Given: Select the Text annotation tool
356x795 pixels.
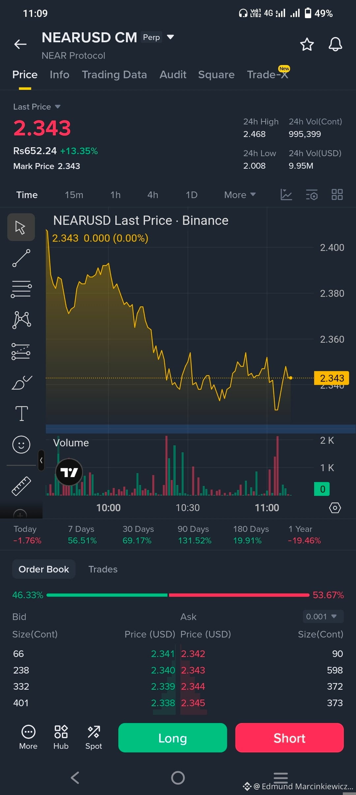Looking at the screenshot, I should click(x=21, y=413).
